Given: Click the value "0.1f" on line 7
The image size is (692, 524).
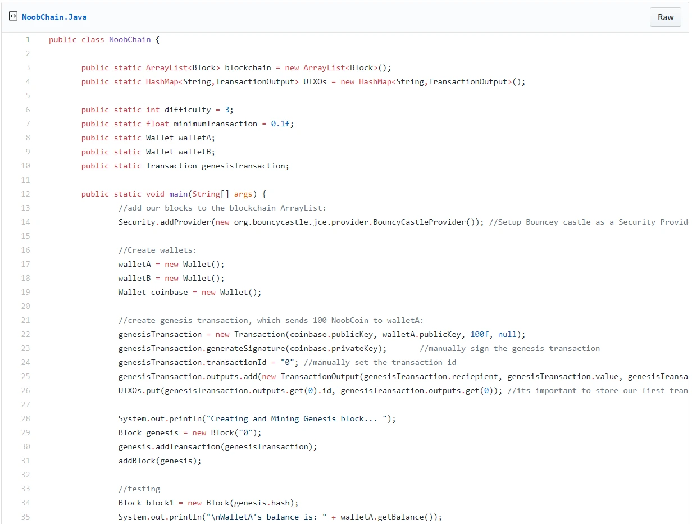Looking at the screenshot, I should click(x=280, y=124).
